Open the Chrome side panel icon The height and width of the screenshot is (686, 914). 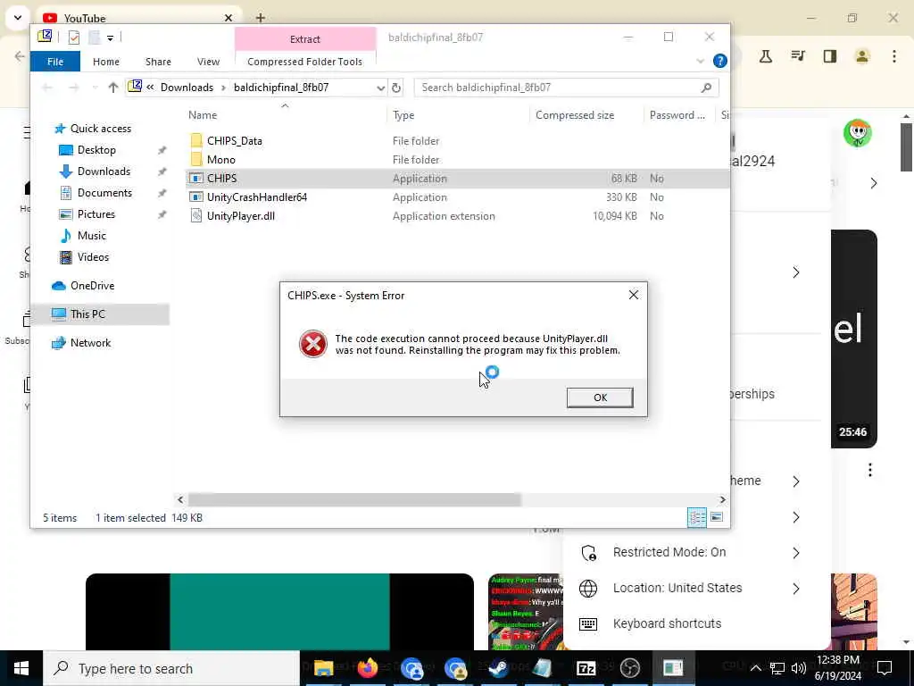point(830,56)
